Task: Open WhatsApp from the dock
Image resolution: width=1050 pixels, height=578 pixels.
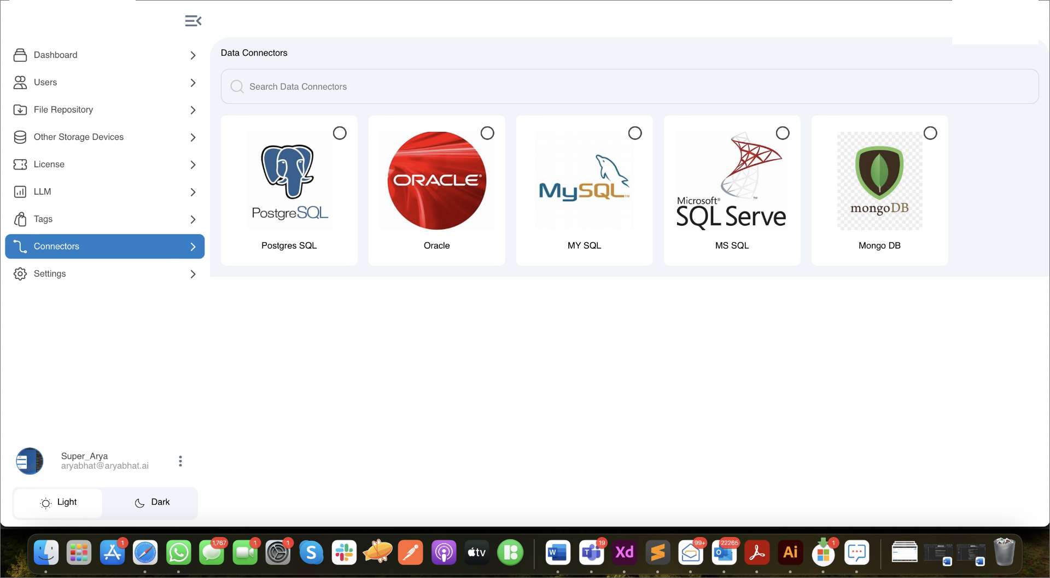Action: [179, 553]
